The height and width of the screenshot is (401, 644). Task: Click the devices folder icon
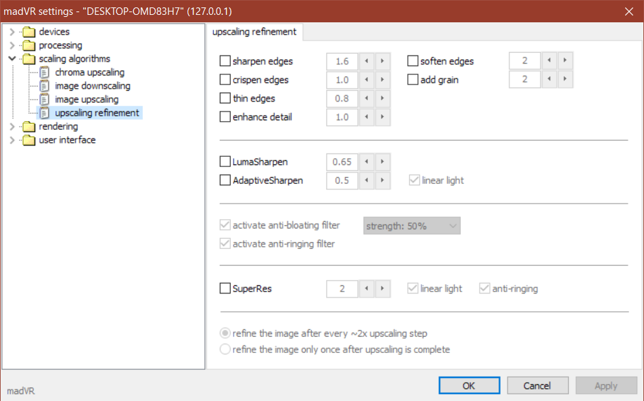[28, 32]
